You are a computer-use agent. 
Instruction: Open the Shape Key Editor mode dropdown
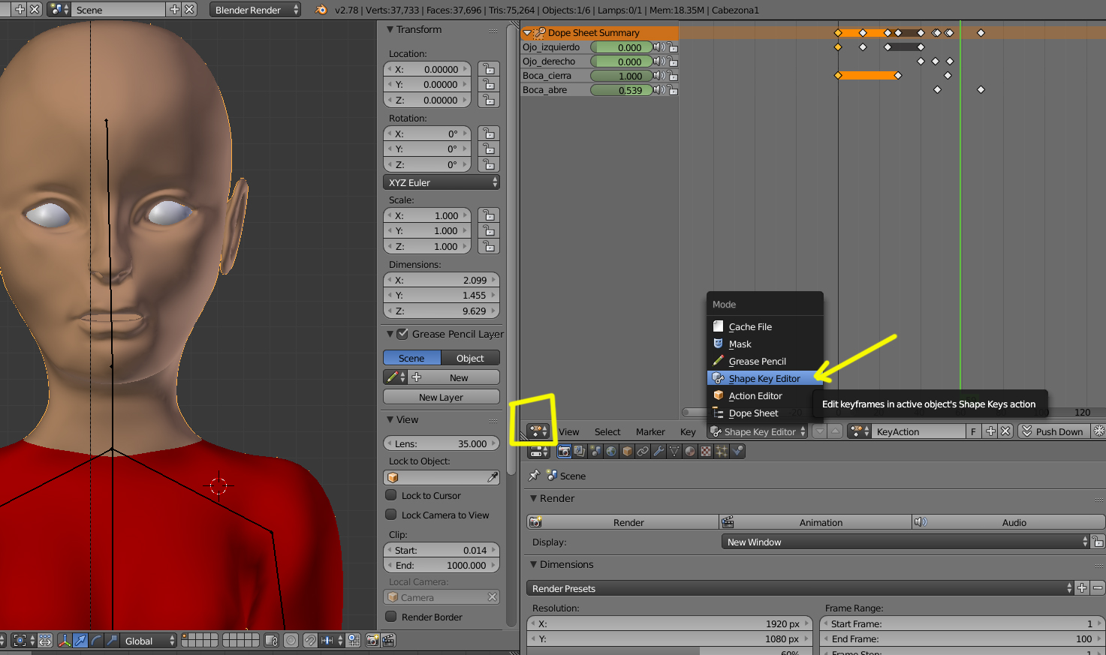758,431
